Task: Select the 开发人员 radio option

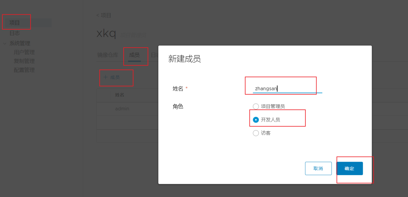Action: [256, 120]
